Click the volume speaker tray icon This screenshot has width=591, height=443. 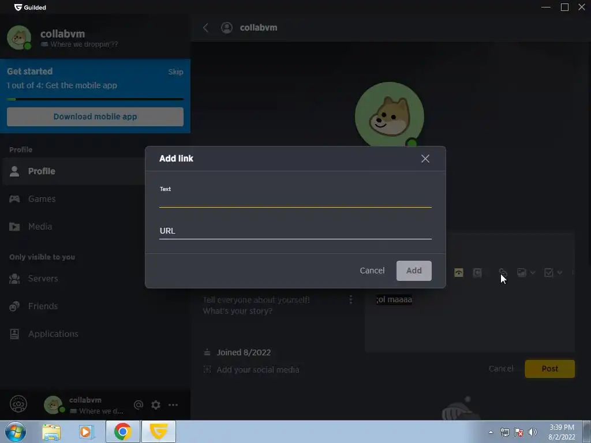pos(532,432)
